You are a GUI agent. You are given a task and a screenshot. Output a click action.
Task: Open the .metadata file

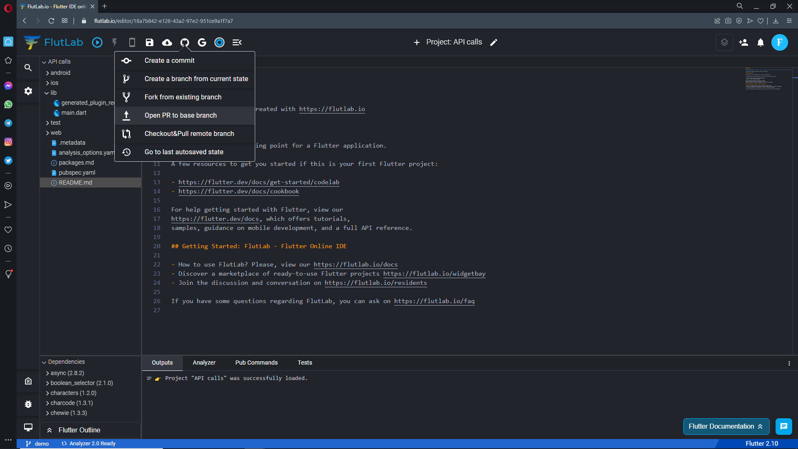tap(72, 143)
